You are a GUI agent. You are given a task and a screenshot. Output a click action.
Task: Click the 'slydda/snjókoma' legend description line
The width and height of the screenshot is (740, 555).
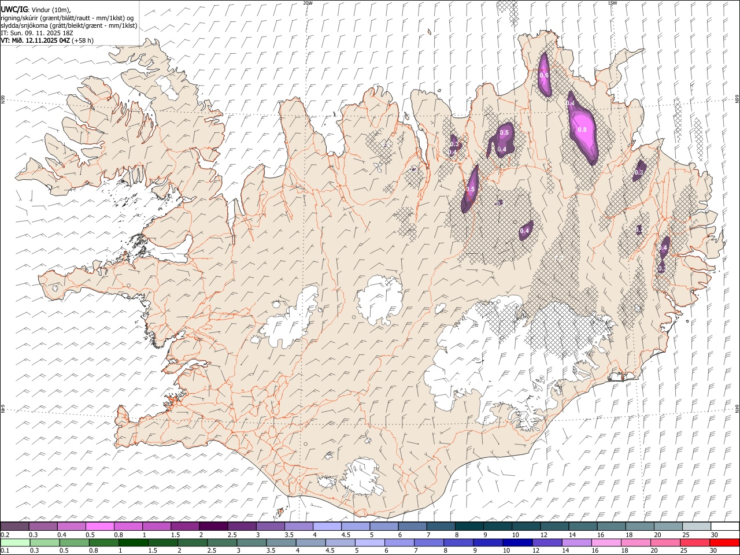tap(69, 25)
